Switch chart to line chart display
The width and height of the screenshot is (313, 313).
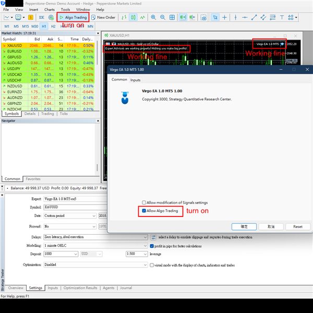coord(142,18)
